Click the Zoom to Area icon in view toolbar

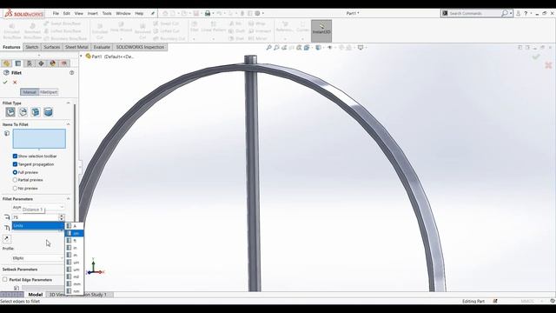click(x=276, y=47)
